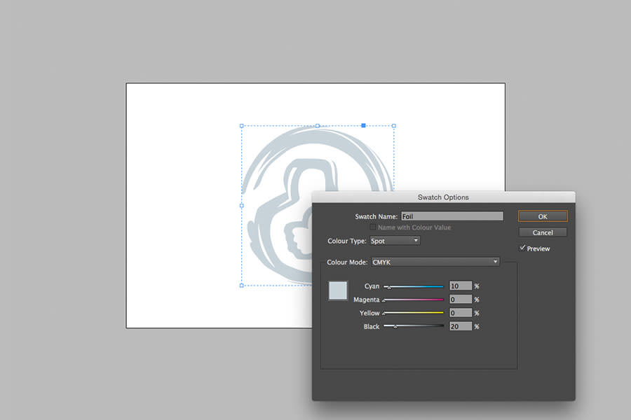Click the Cancel button
Image resolution: width=631 pixels, height=420 pixels.
point(543,232)
